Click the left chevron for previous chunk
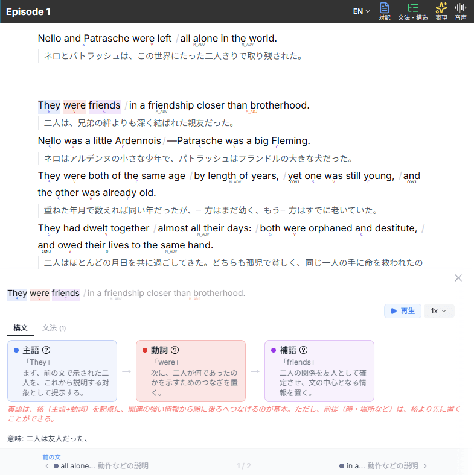Image resolution: width=474 pixels, height=475 pixels. 47,465
